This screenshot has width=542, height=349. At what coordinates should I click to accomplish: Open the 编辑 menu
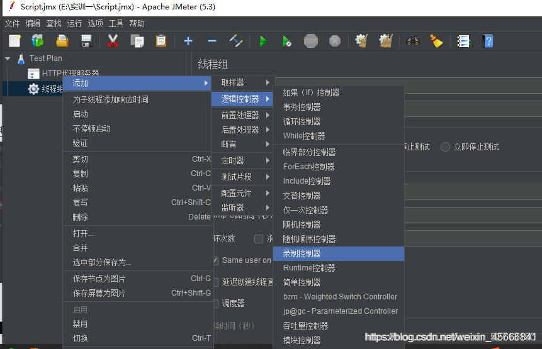coord(33,23)
